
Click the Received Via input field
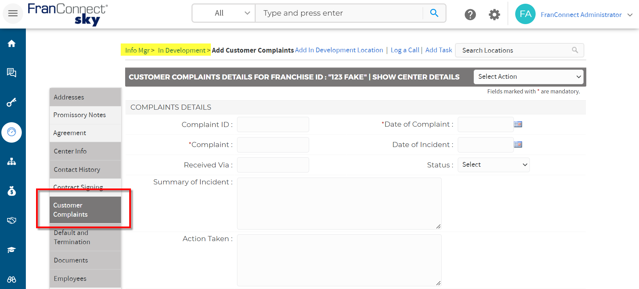(273, 165)
